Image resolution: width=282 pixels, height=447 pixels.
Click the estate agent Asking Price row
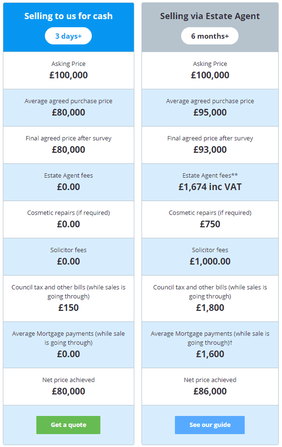(209, 70)
